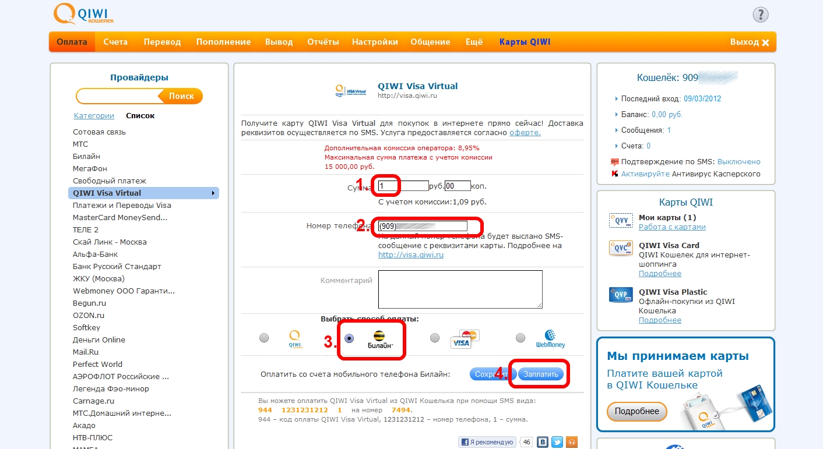Open help via the question mark icon
823x449 pixels.
(761, 15)
